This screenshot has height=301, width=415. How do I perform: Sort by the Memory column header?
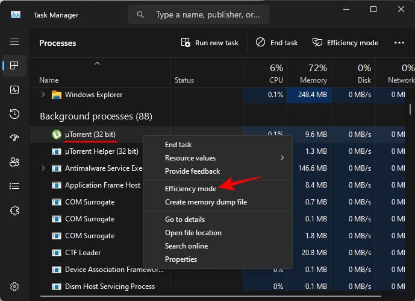(309, 73)
